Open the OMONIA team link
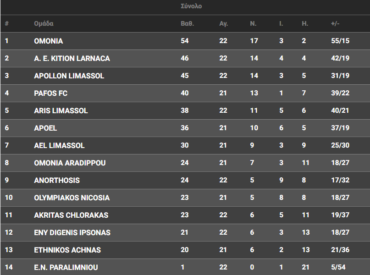Image resolution: width=370 pixels, height=275 pixels. [x=49, y=41]
